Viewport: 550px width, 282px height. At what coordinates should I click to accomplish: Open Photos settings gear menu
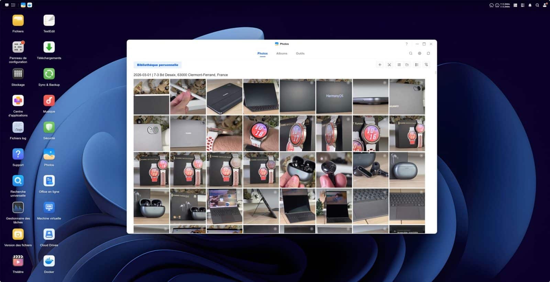pyautogui.click(x=419, y=53)
